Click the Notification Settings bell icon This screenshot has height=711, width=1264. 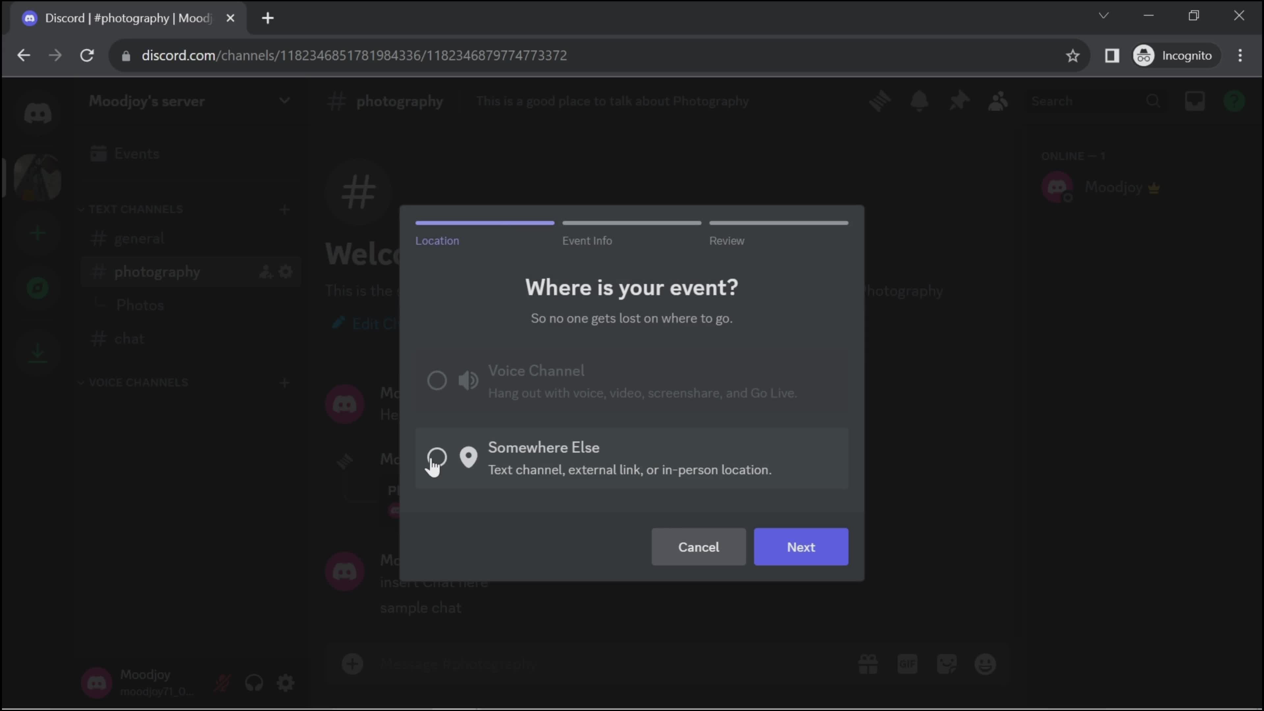(919, 101)
